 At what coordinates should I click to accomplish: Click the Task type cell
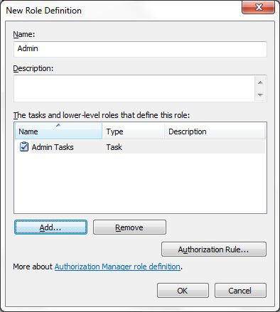pos(114,147)
